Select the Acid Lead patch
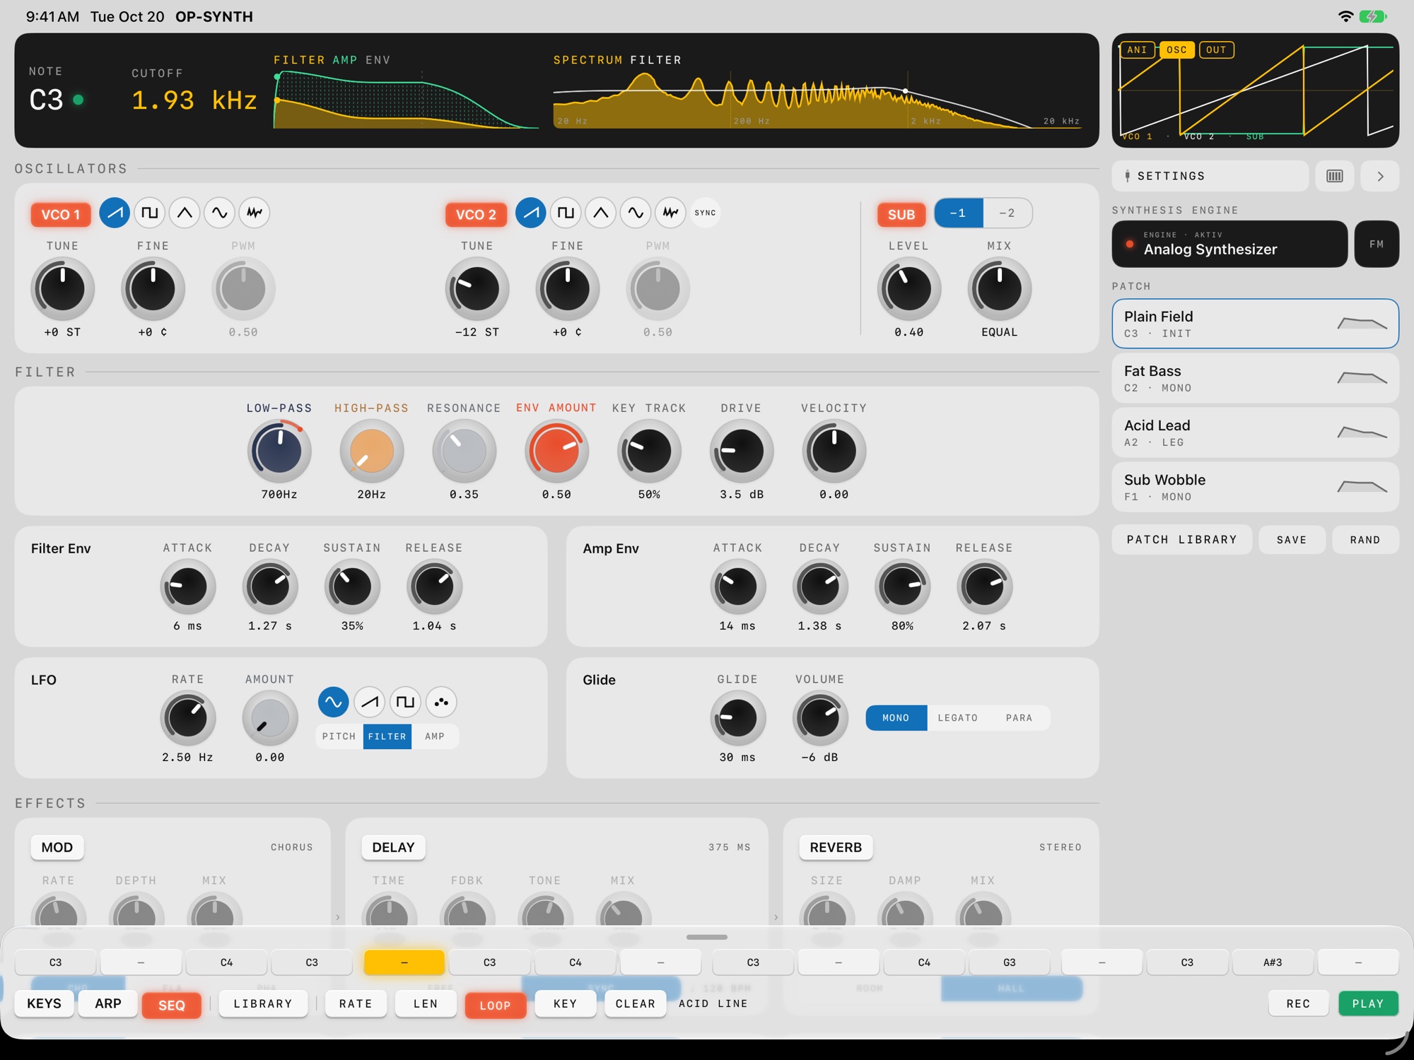The width and height of the screenshot is (1414, 1060). pyautogui.click(x=1255, y=432)
